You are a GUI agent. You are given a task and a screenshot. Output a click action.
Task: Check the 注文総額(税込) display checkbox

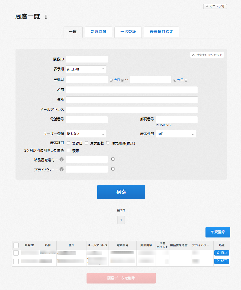point(108,143)
